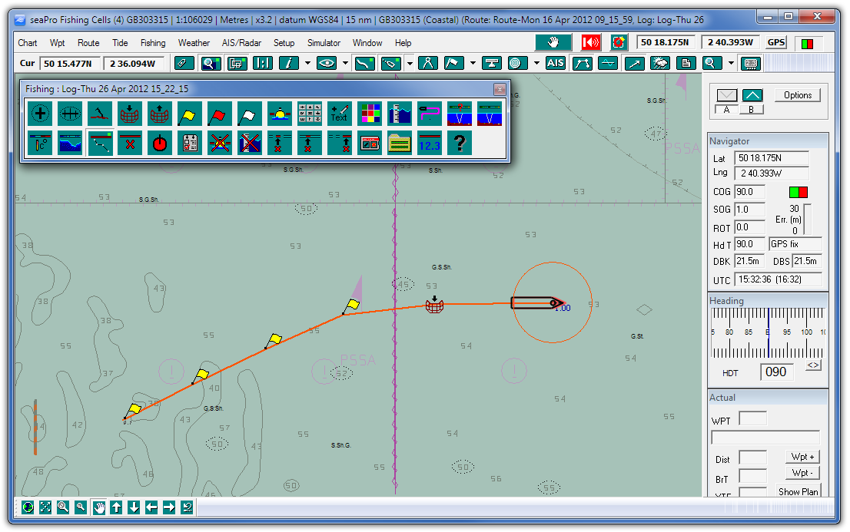
Task: Click the yellow buoy icon in Fishing toolbar
Action: click(280, 114)
